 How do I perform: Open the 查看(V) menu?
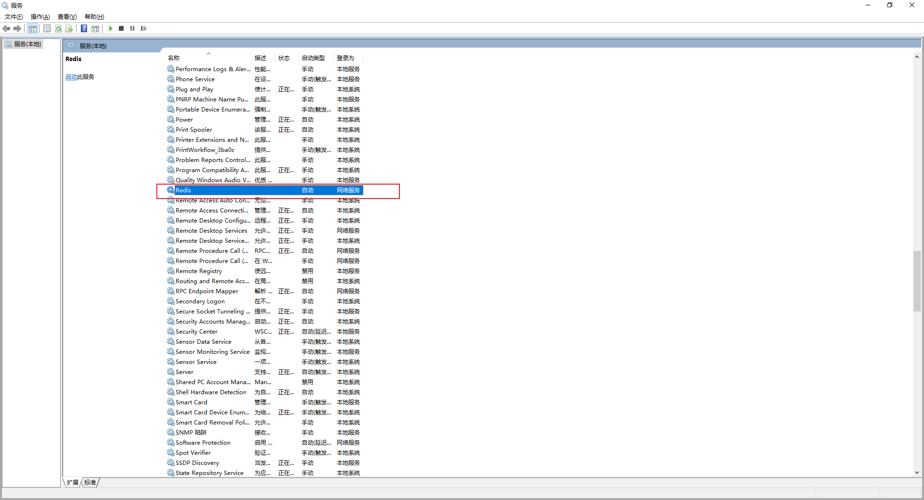coord(67,17)
